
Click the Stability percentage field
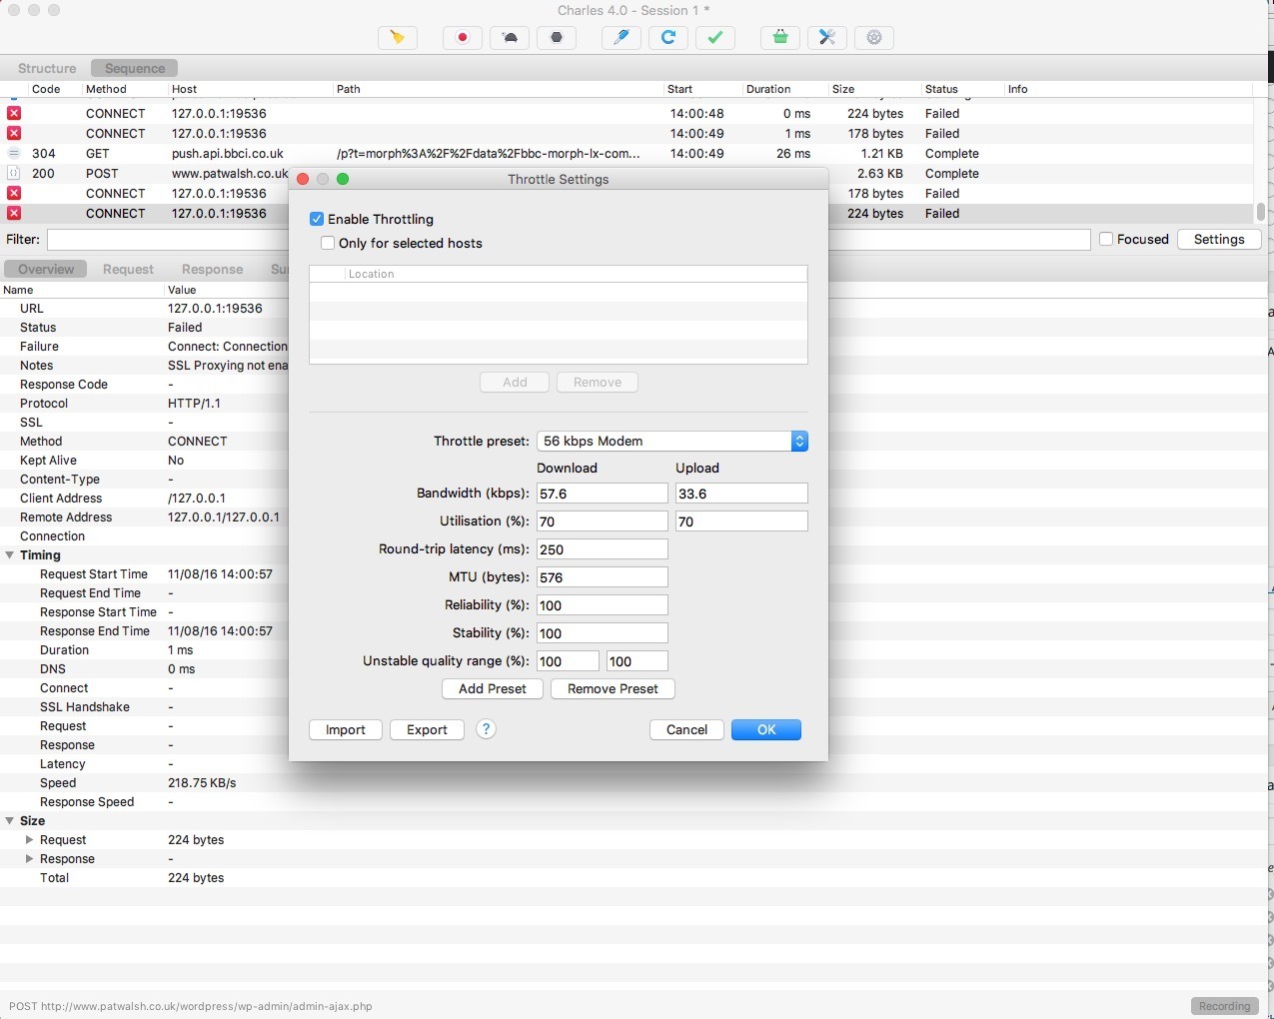603,633
